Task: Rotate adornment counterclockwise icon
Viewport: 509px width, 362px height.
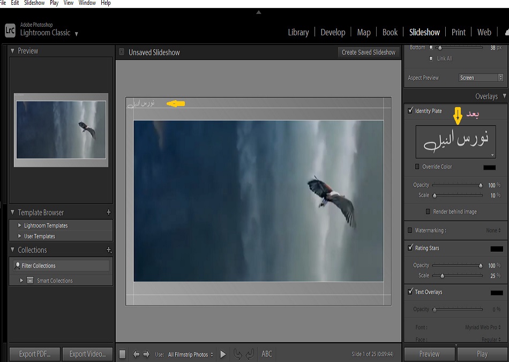Action: coord(238,354)
